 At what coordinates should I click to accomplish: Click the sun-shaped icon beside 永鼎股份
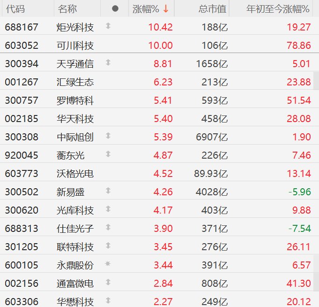[x=108, y=264]
